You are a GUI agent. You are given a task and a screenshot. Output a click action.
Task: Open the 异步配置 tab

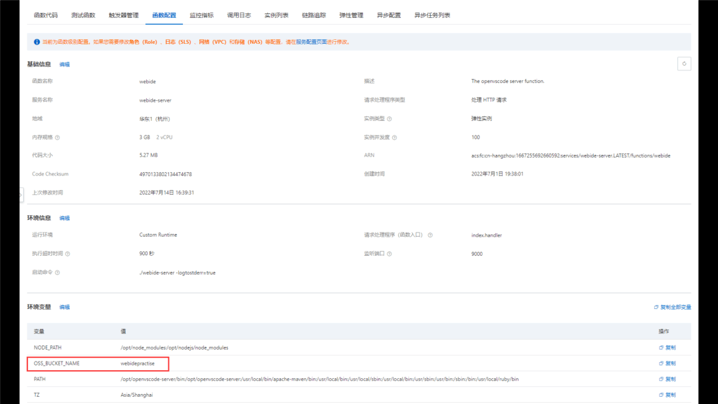(389, 15)
